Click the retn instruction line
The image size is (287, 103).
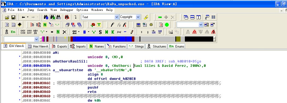point(92,92)
